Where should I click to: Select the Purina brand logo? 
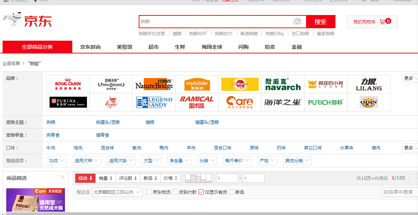(x=68, y=102)
